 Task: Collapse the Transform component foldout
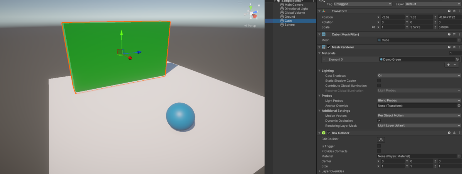(319, 11)
